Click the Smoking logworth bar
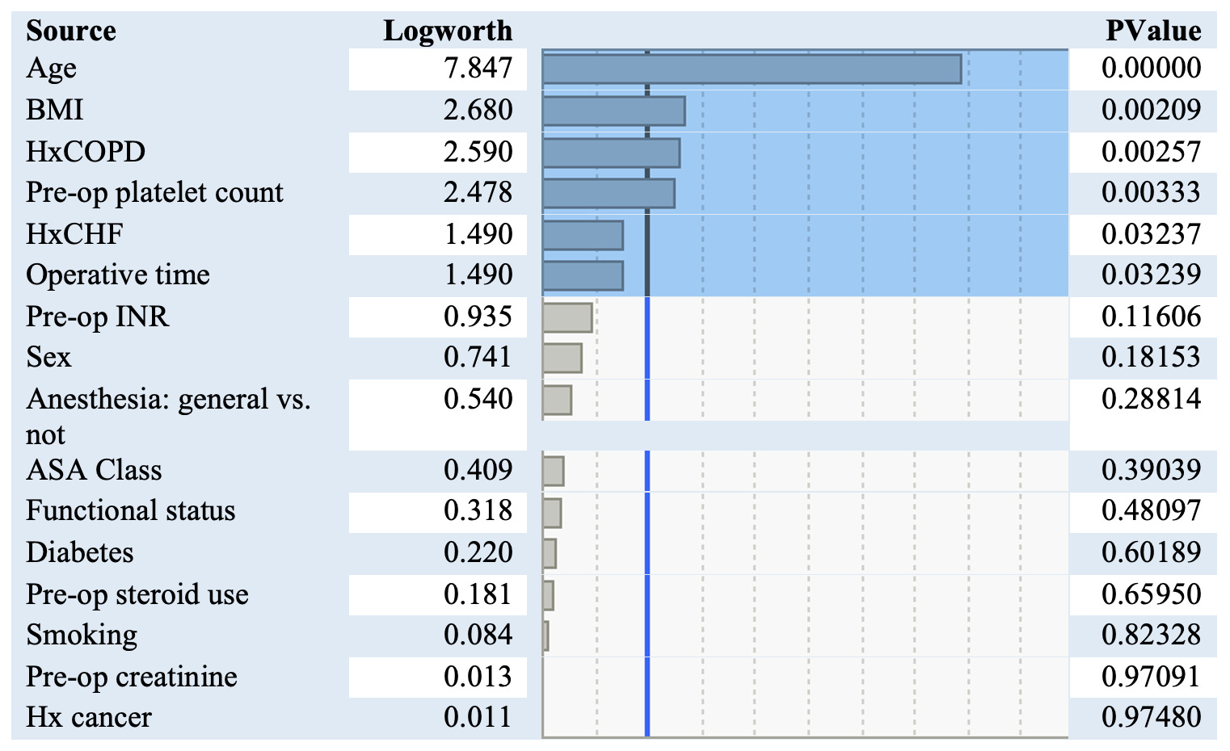This screenshot has width=1230, height=751. (547, 637)
